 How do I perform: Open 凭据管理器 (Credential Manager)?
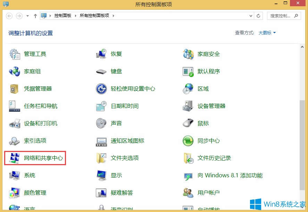click(38, 89)
